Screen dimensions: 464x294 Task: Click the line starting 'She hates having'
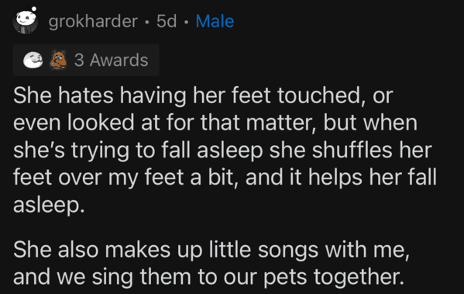(x=203, y=95)
